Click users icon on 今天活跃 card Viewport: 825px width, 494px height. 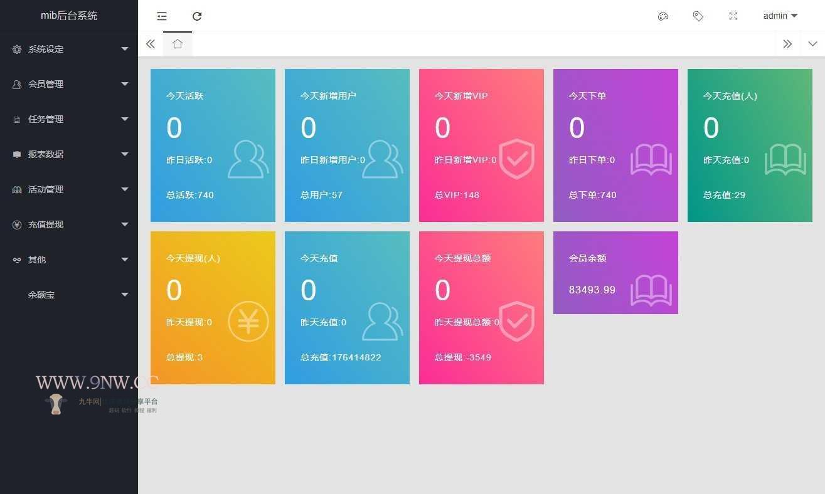click(x=248, y=159)
